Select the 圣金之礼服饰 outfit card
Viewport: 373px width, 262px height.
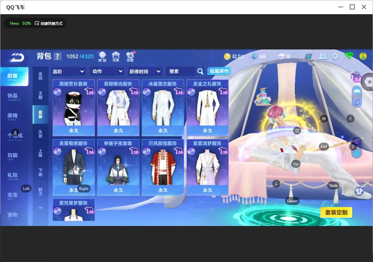(x=208, y=108)
